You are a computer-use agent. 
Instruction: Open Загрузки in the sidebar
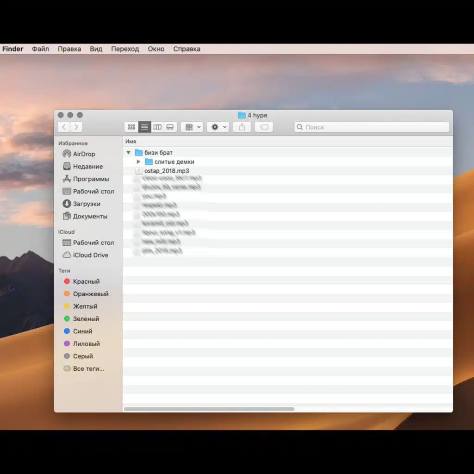pyautogui.click(x=87, y=204)
